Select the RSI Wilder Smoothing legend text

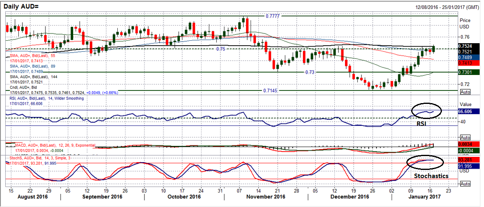[45, 98]
